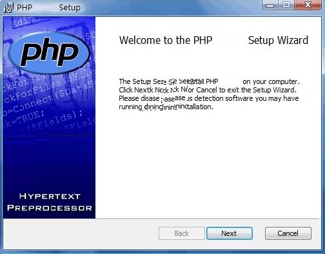The height and width of the screenshot is (254, 325).
Task: Click the 'Hypertext Preprocessor' banner text
Action: pyautogui.click(x=50, y=202)
